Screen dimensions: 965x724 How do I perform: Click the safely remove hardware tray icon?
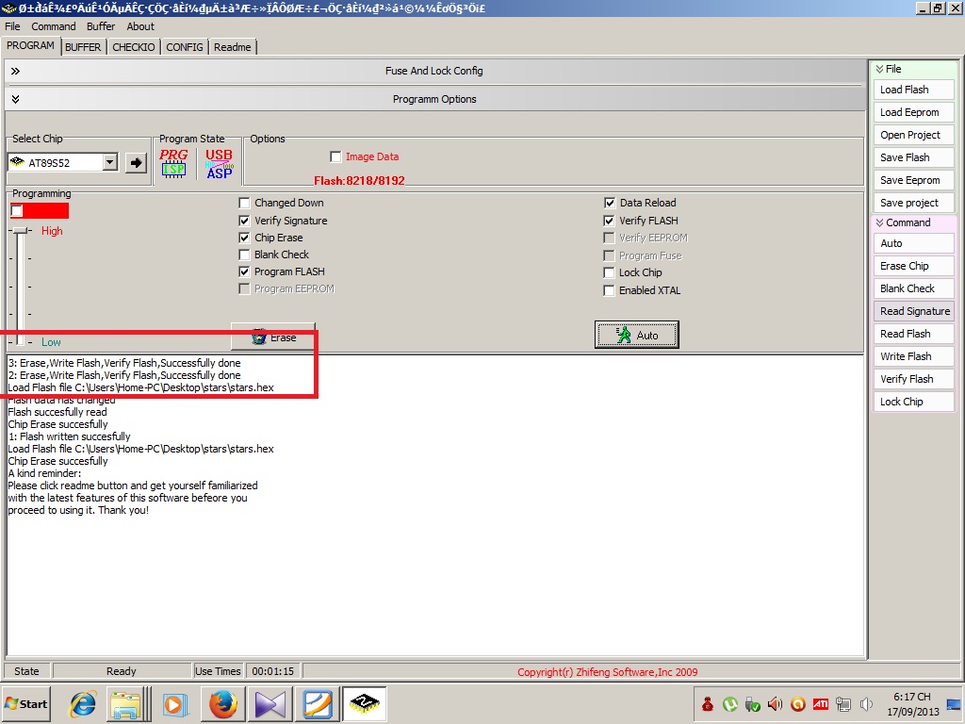[x=752, y=703]
